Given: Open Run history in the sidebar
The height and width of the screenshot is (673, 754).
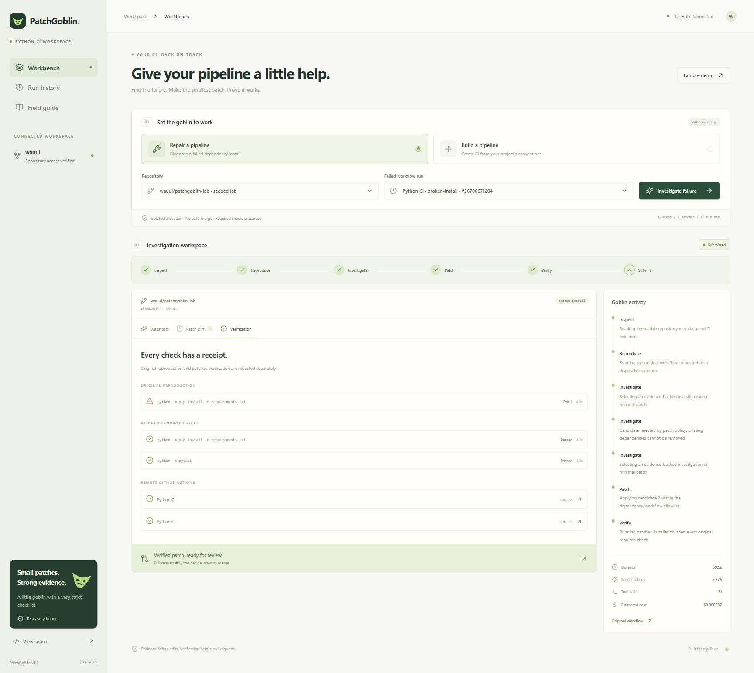Looking at the screenshot, I should (53, 88).
